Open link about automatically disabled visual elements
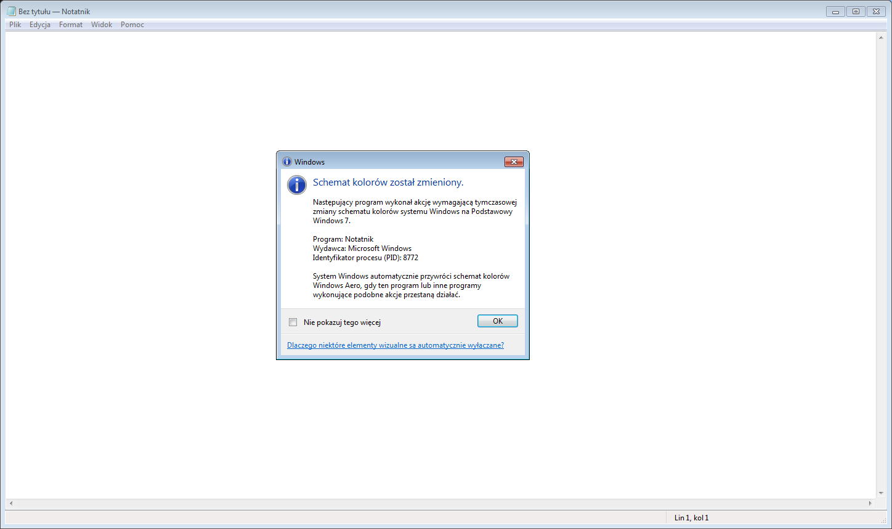Screen dimensions: 892x529 (395, 345)
